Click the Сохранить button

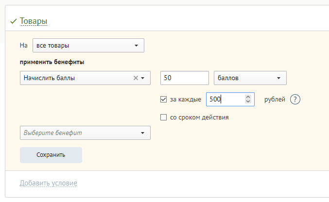click(51, 155)
